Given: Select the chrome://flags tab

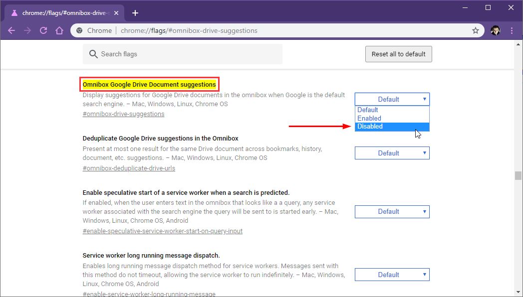Looking at the screenshot, I should tap(63, 13).
